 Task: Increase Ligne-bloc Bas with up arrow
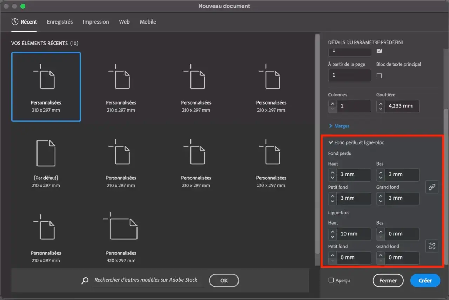tap(381, 231)
